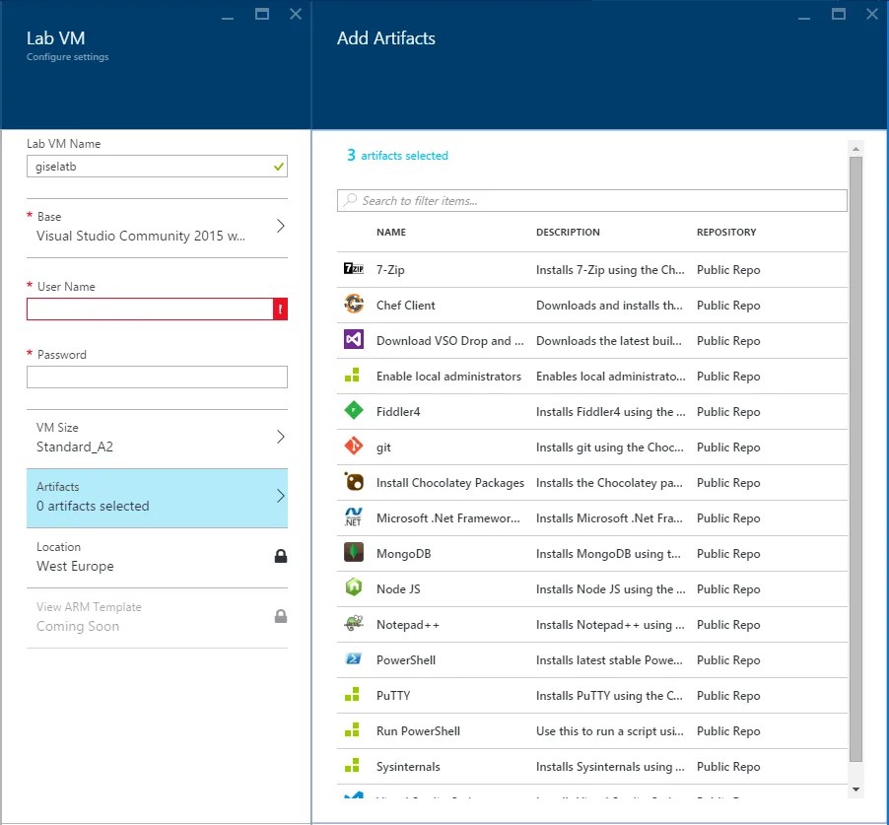Screen dimensions: 889x825
Task: Select the Chef Client artifact name
Action: 406,305
